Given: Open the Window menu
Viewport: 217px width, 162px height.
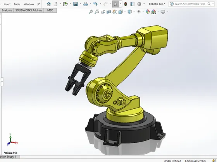Looking at the screenshot, I should point(29,4).
